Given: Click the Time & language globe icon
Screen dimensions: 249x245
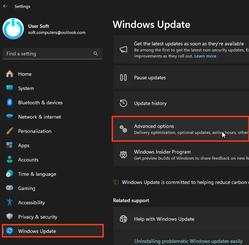Looking at the screenshot, I should coord(10,174).
